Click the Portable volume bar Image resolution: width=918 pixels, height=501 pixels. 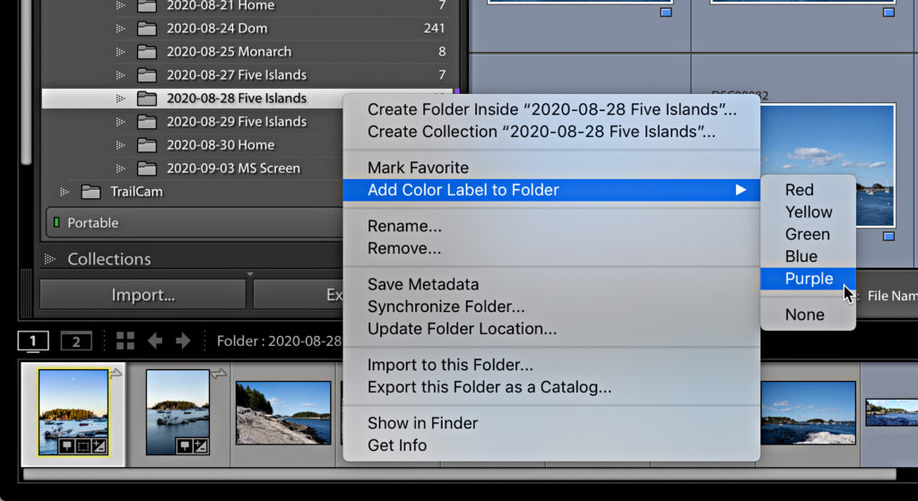194,223
